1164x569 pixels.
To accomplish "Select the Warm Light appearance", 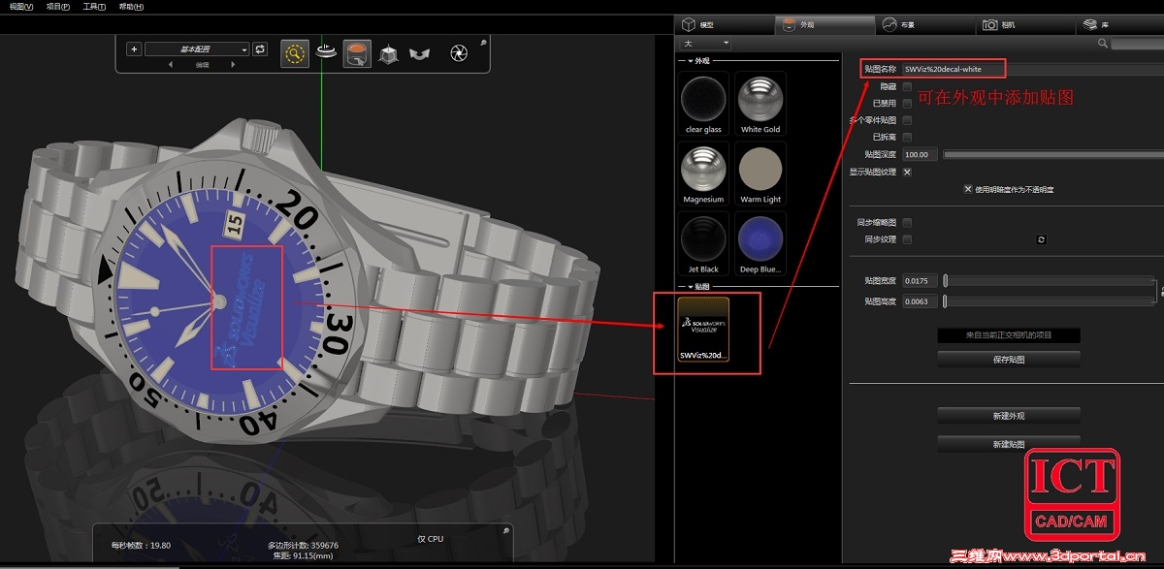I will tap(760, 174).
